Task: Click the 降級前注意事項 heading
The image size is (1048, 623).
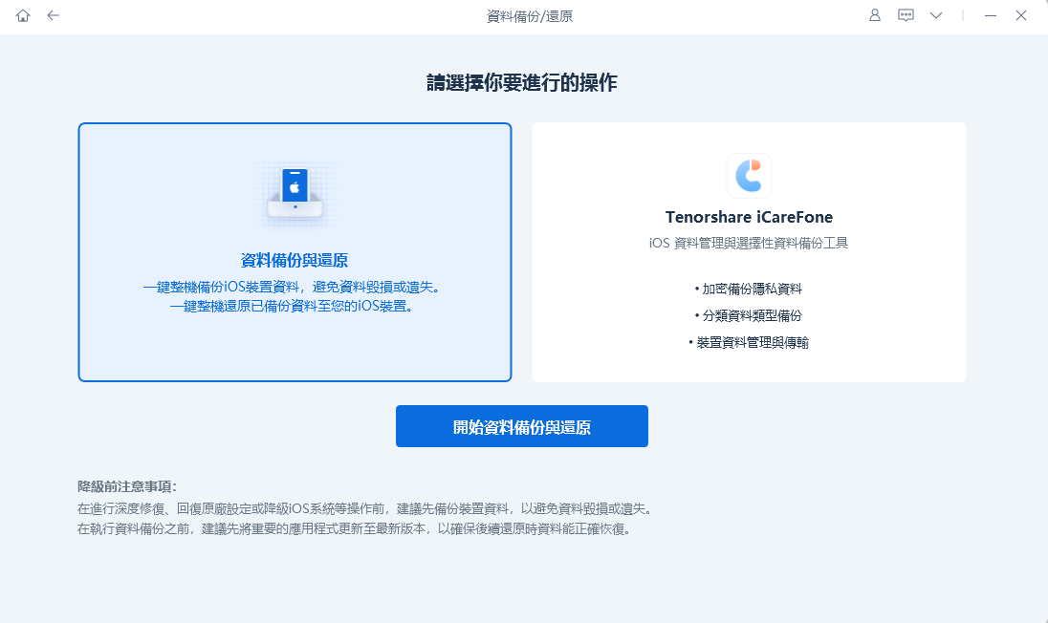Action: point(127,486)
